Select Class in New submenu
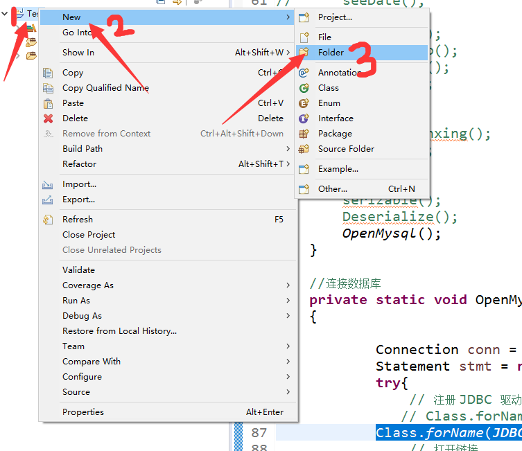Image resolution: width=522 pixels, height=451 pixels. pyautogui.click(x=362, y=88)
